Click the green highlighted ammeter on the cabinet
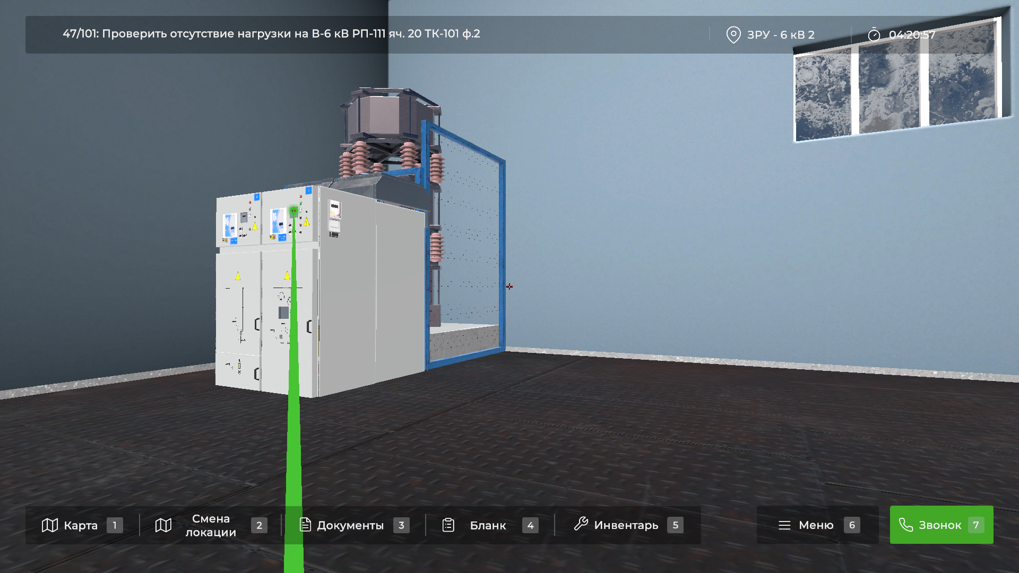Viewport: 1019px width, 573px height. click(x=293, y=212)
